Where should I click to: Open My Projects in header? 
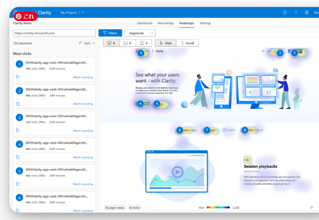[69, 13]
